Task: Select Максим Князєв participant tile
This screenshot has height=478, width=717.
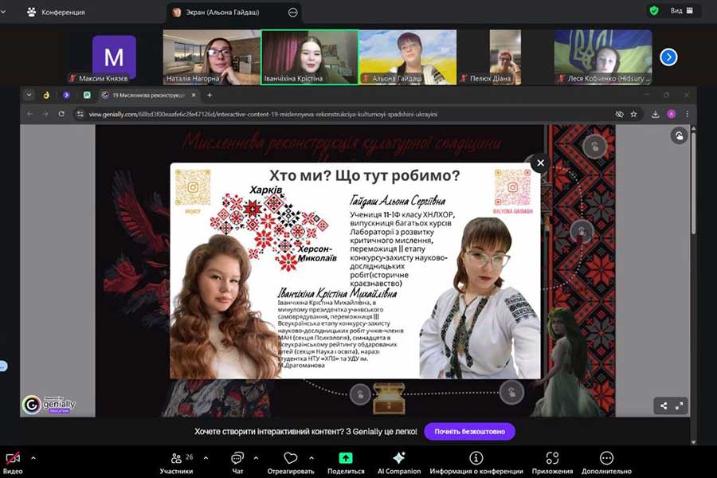Action: pos(114,57)
